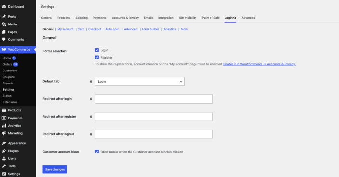
Task: Click the Tools wrench icon
Action: tap(4, 166)
